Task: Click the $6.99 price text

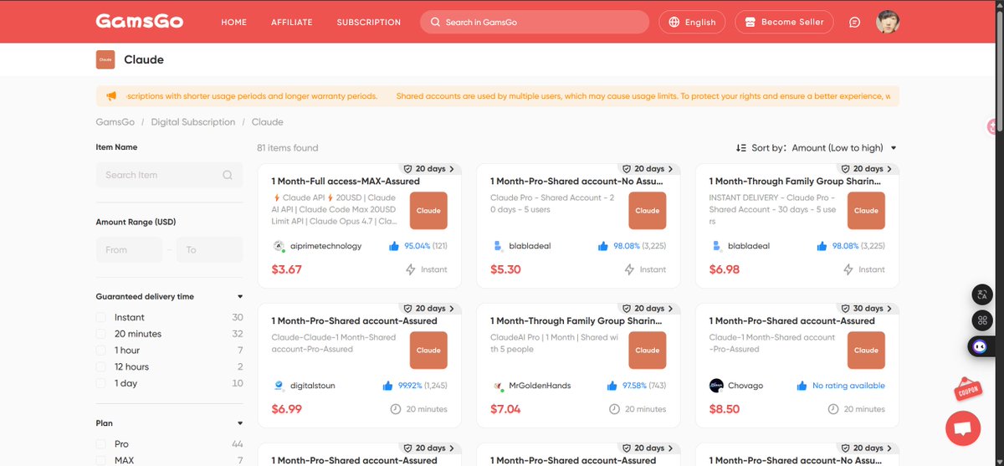Action: click(x=287, y=409)
